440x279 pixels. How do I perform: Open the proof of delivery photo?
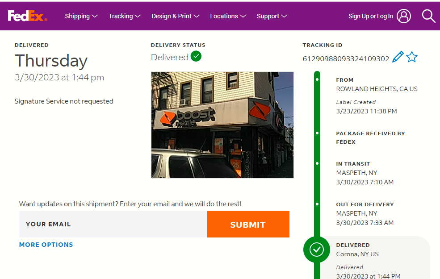coord(222,125)
